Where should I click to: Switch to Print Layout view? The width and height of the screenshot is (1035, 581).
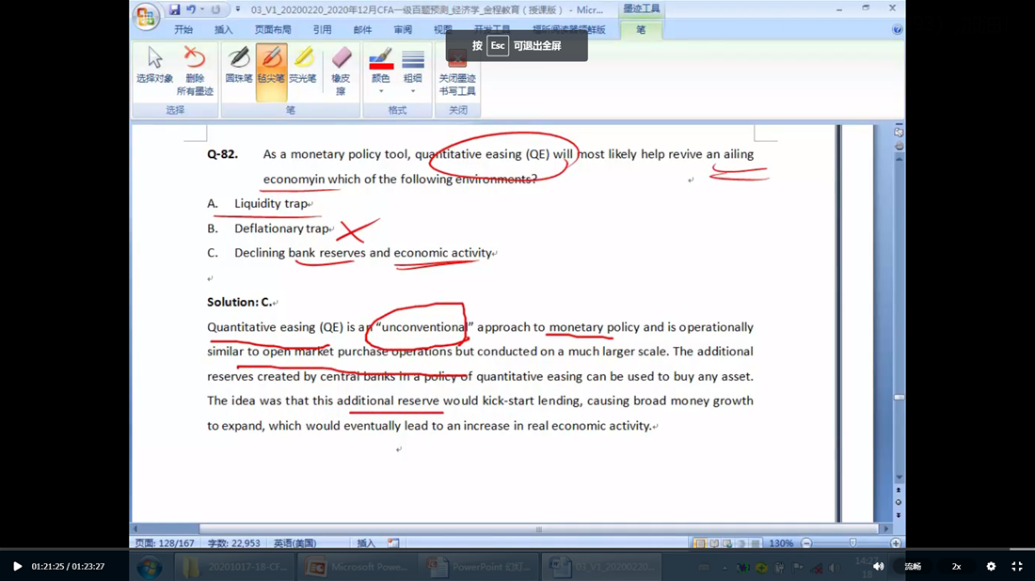700,543
